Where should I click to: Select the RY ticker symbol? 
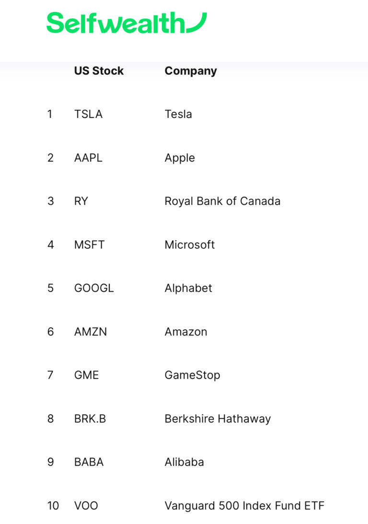click(81, 201)
